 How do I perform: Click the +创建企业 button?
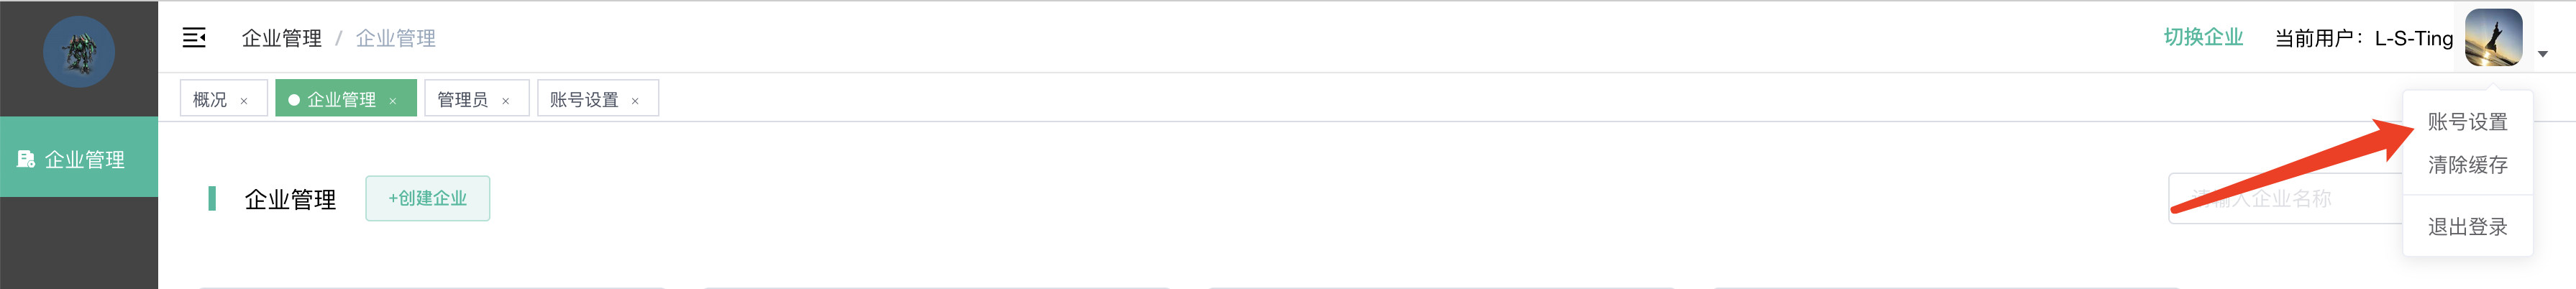pos(427,198)
